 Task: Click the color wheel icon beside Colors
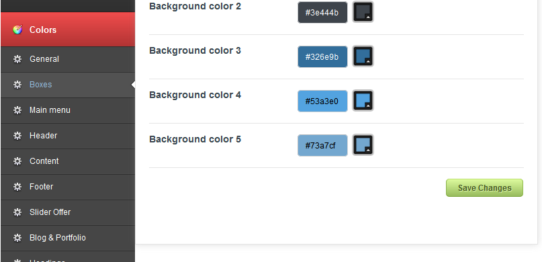(x=17, y=30)
